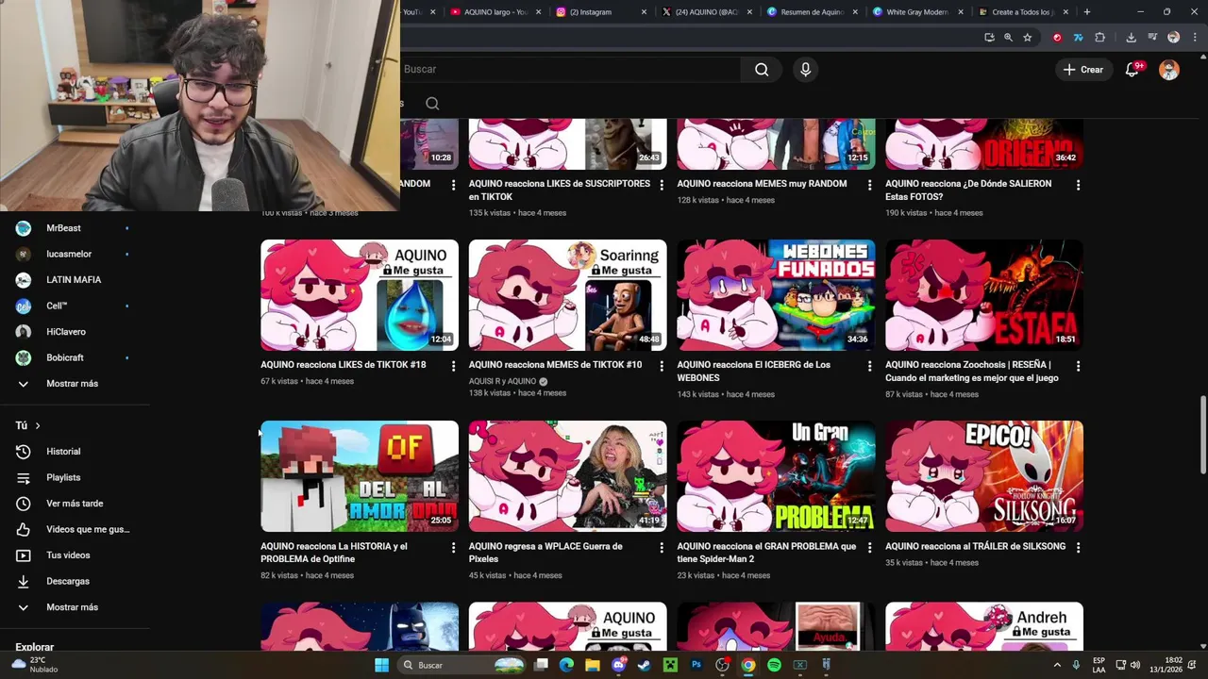Play the SILKSONG trailer thumbnail
The image size is (1208, 679).
point(984,476)
